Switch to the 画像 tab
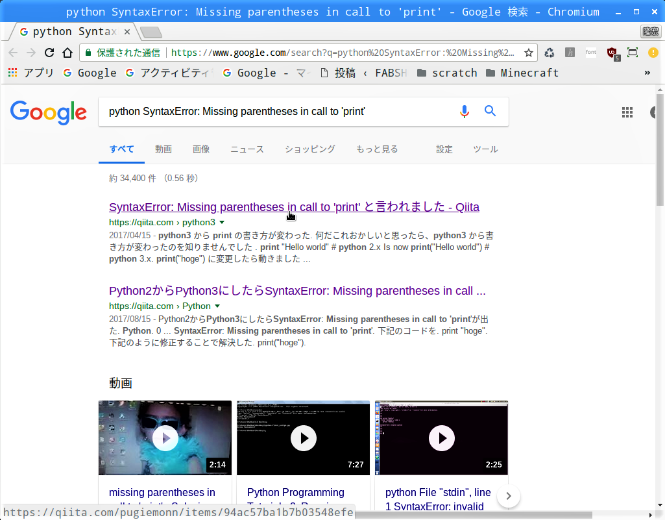This screenshot has height=520, width=665. 201,149
